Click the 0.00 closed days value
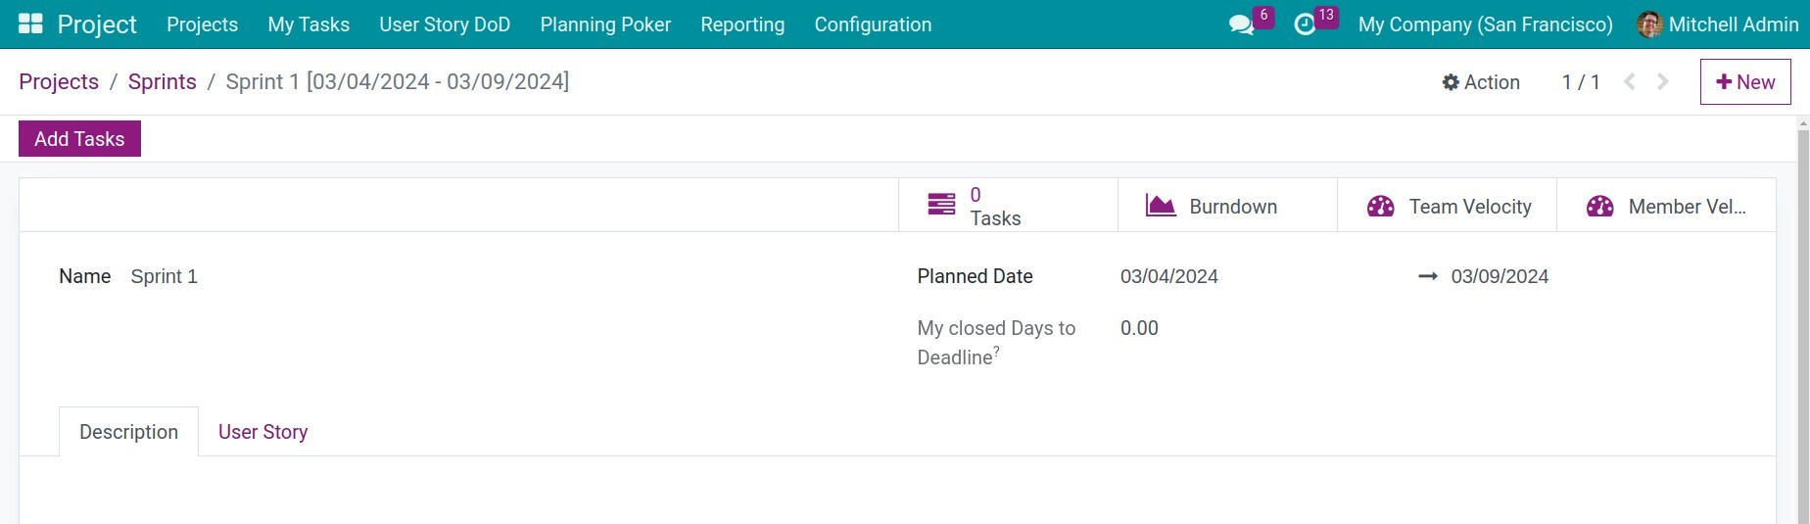This screenshot has height=524, width=1810. coord(1139,328)
